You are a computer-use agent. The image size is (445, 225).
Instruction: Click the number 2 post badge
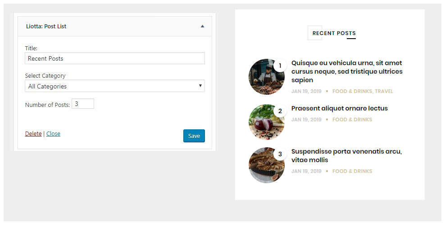[x=280, y=111]
